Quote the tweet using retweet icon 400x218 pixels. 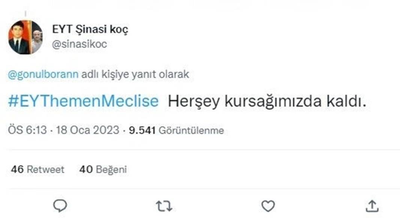(164, 205)
